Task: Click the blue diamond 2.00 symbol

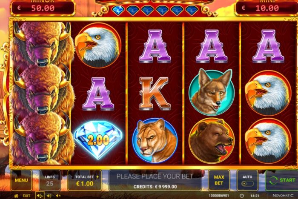Action: point(98,139)
